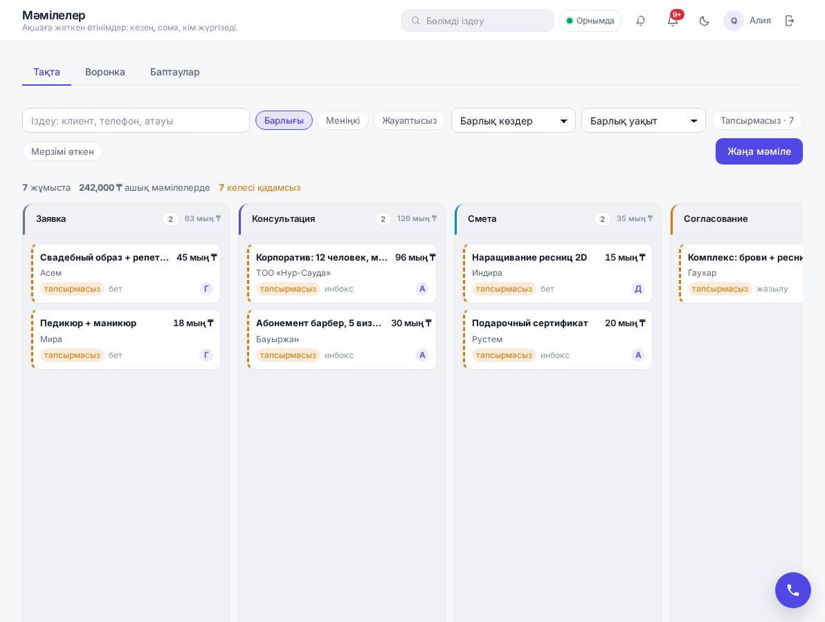Screen dimensions: 825x622
Task: Click assignee Г avatar on Свадебный образ card
Action: (x=206, y=288)
